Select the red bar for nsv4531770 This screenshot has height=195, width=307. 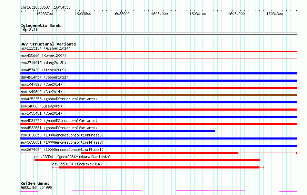[159, 124]
